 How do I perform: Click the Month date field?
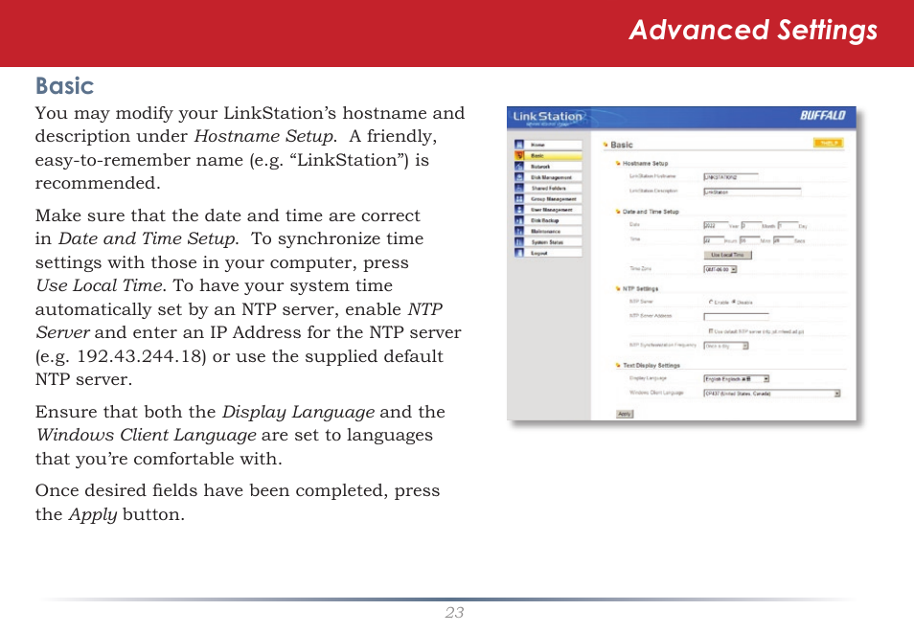tap(751, 226)
